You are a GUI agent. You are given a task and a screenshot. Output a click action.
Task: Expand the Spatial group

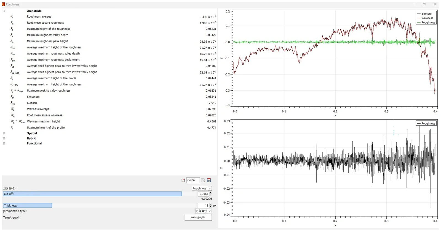[4, 133]
